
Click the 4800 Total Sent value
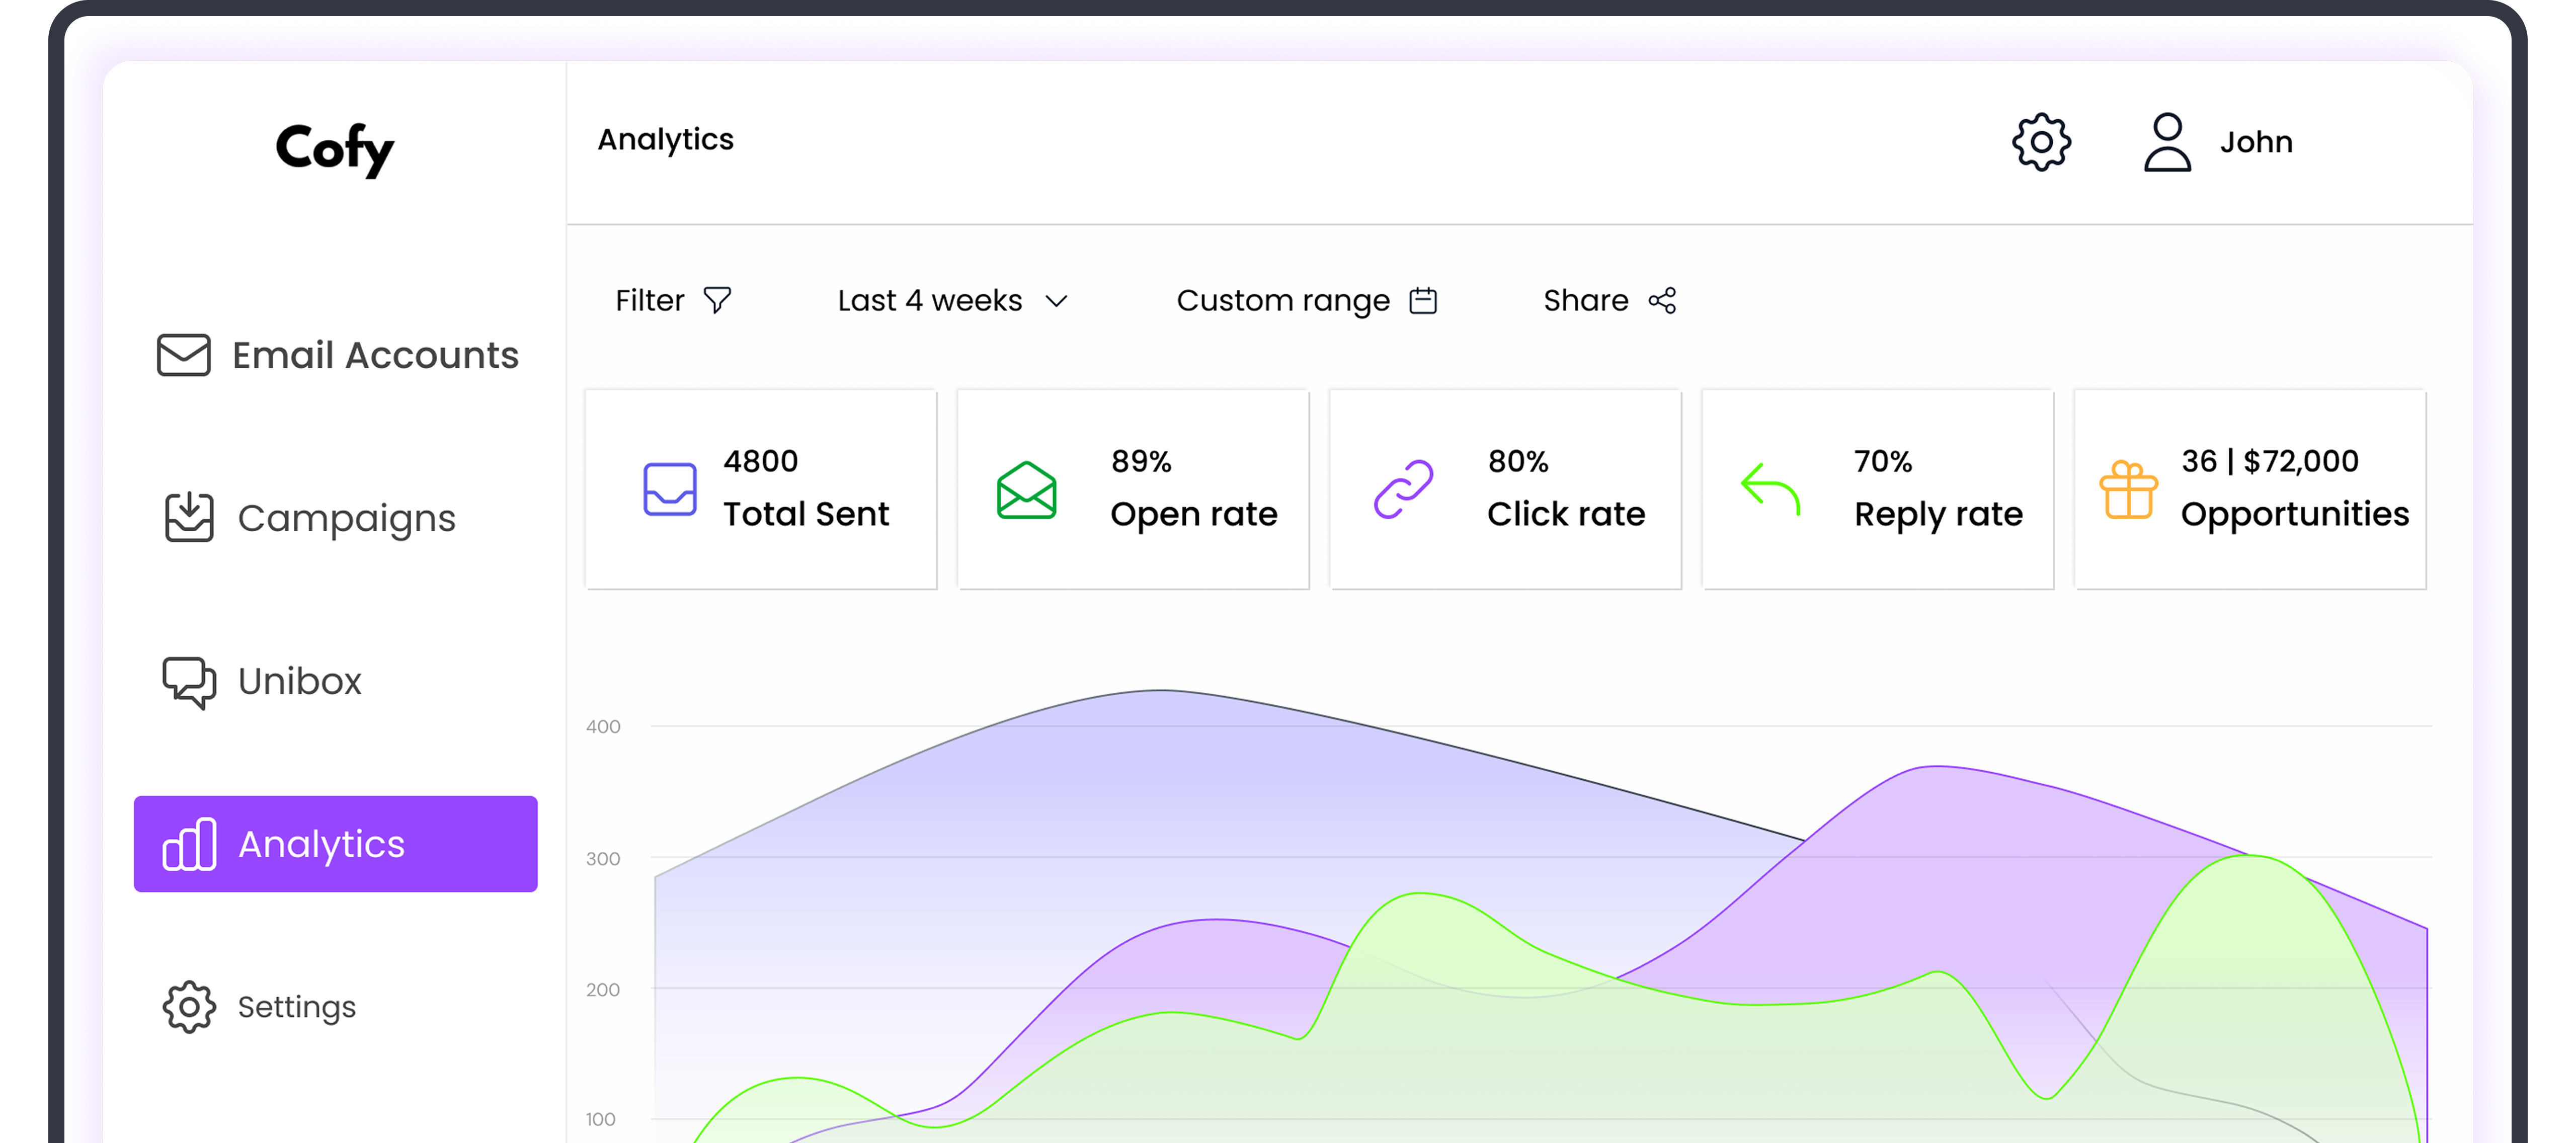click(761, 461)
